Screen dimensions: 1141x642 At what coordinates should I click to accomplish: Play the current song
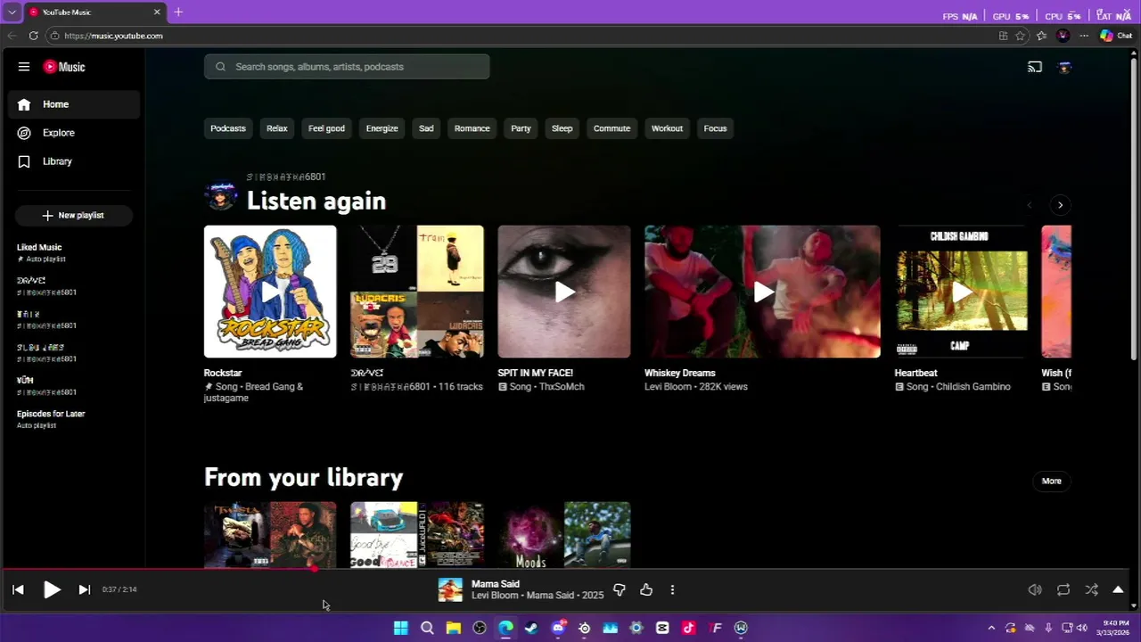point(52,589)
